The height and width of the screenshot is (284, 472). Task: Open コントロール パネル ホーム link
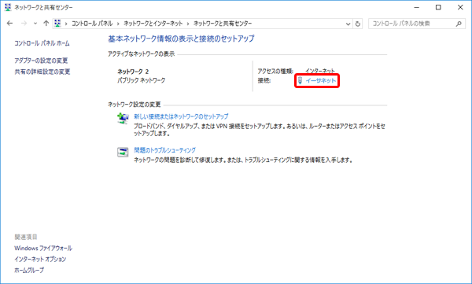coord(42,43)
